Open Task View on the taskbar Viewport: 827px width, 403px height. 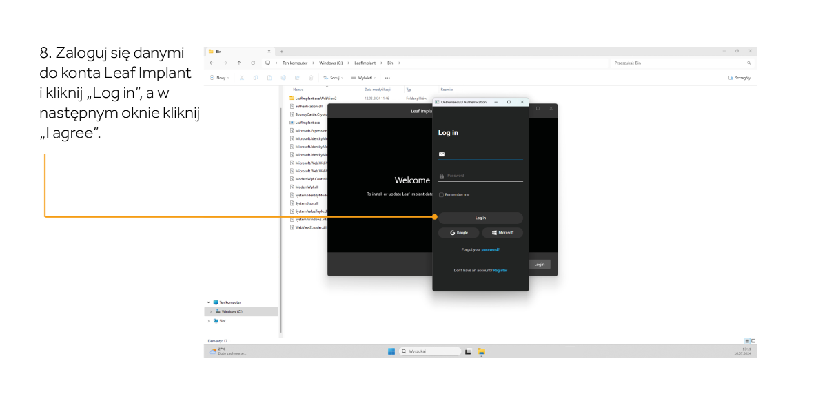(x=468, y=351)
